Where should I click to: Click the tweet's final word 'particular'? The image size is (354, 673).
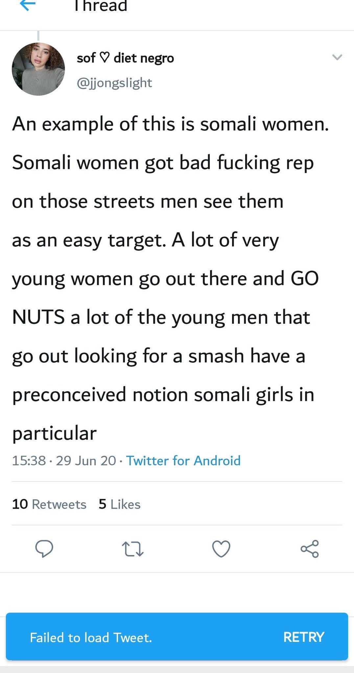pos(55,433)
